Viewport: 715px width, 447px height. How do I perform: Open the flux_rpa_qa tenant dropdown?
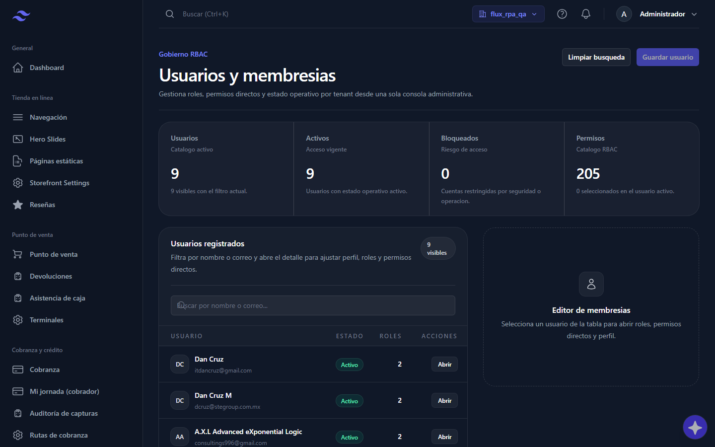[x=508, y=14]
